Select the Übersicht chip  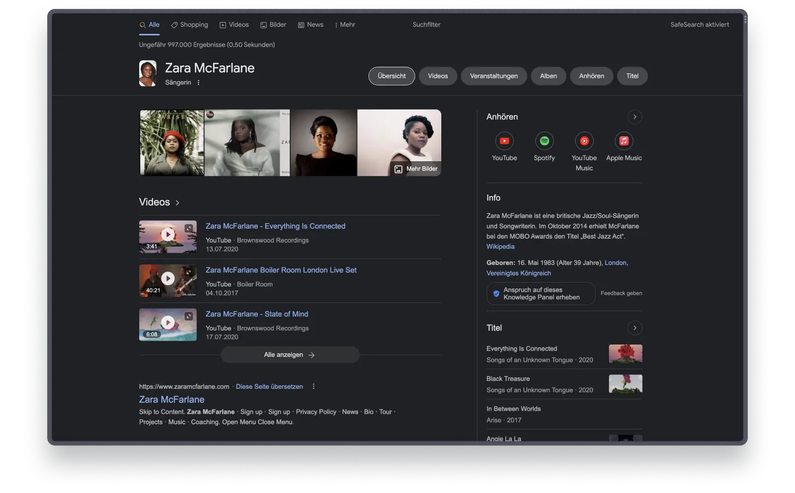click(x=392, y=76)
